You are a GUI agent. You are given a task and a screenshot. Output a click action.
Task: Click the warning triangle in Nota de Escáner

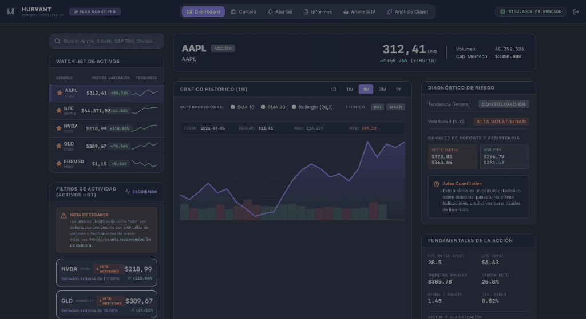tap(64, 215)
